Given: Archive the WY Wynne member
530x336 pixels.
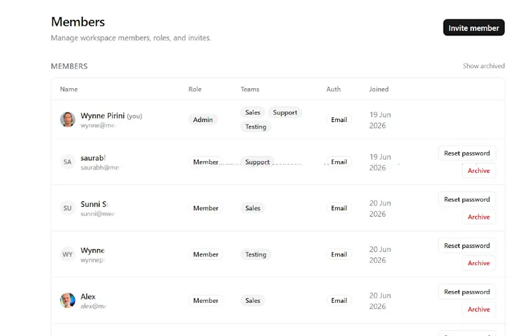Looking at the screenshot, I should [x=478, y=263].
